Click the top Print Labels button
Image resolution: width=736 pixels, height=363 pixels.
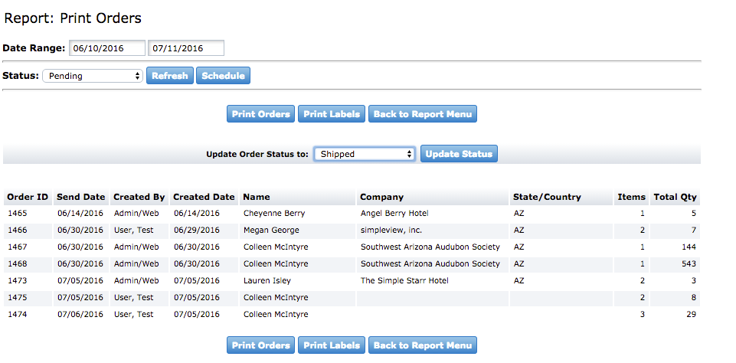(x=332, y=114)
